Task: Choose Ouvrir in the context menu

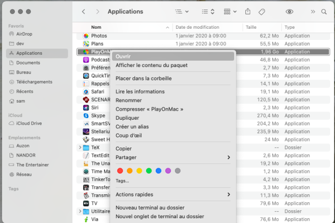Action: coord(173,56)
